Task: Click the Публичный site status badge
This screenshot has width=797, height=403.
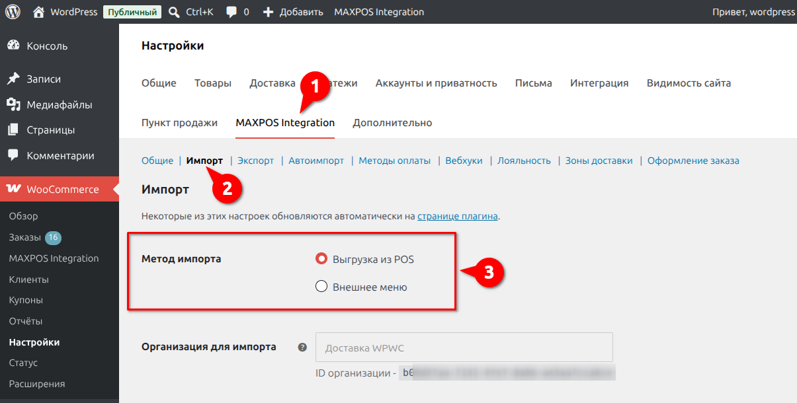Action: (x=132, y=12)
